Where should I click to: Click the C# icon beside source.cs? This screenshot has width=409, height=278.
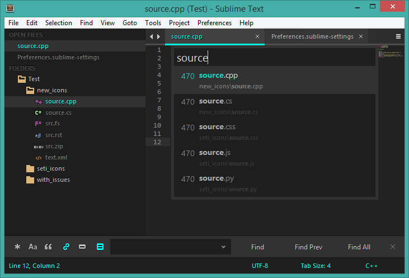point(39,112)
